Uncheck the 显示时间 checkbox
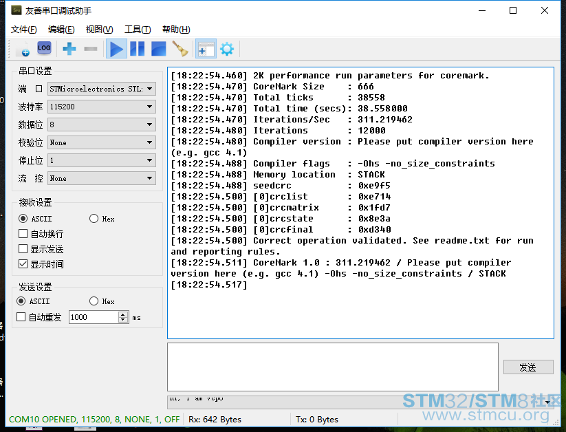This screenshot has width=566, height=432. [23, 264]
